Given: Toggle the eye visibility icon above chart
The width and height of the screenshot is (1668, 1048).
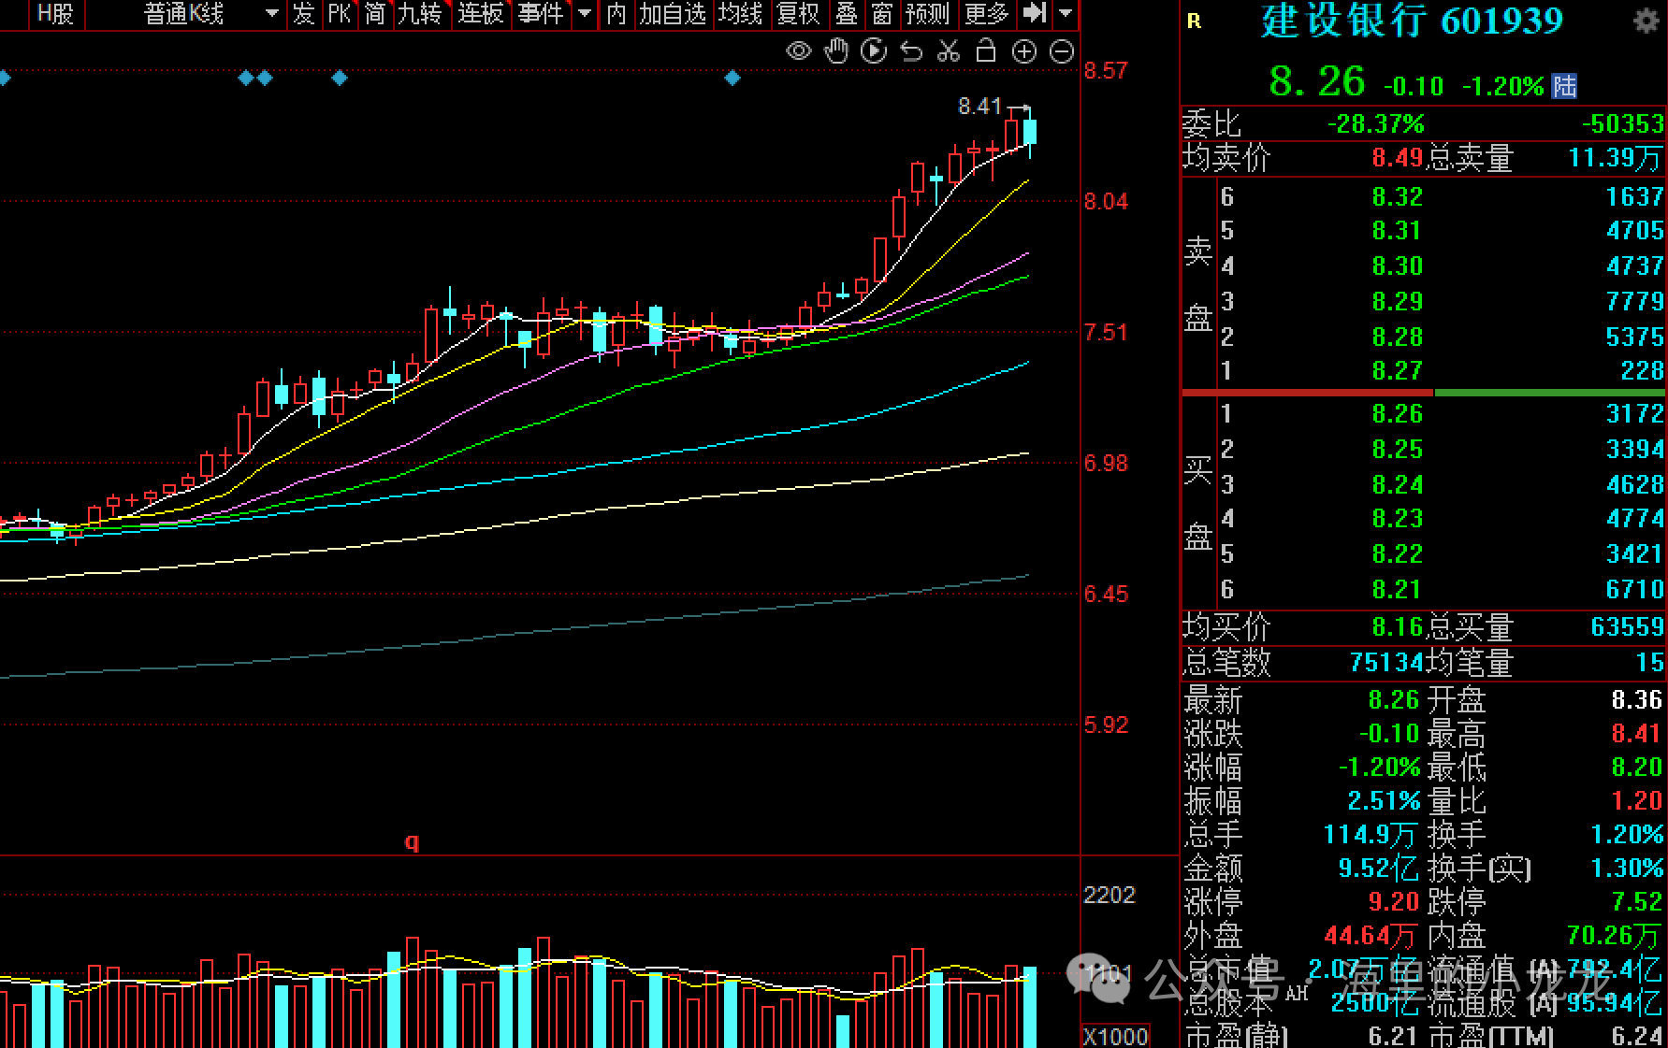Looking at the screenshot, I should coord(798,51).
